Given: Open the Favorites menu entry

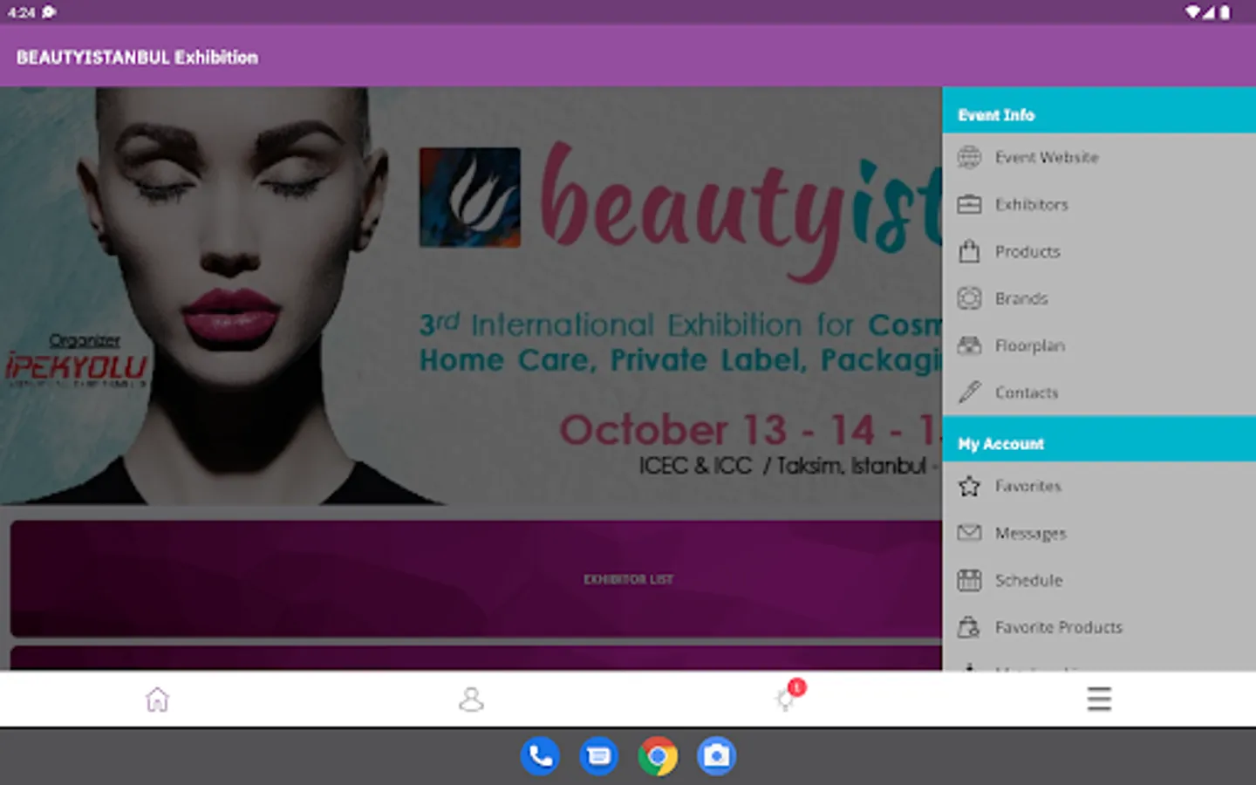Looking at the screenshot, I should point(1099,486).
